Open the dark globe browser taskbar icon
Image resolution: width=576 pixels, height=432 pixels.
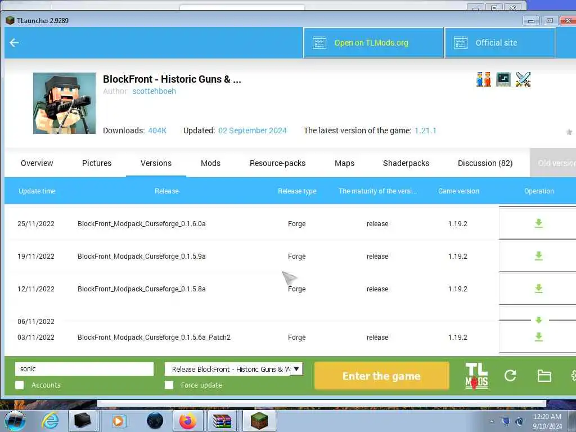tap(155, 421)
